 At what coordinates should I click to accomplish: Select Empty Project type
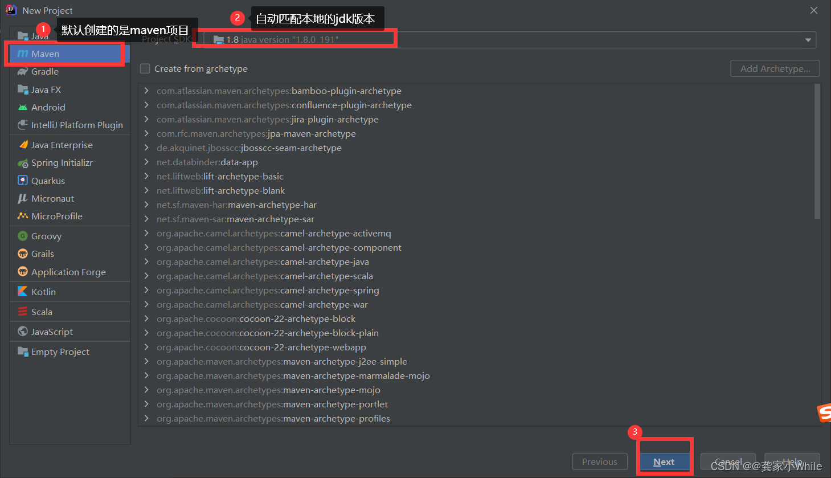pyautogui.click(x=69, y=352)
